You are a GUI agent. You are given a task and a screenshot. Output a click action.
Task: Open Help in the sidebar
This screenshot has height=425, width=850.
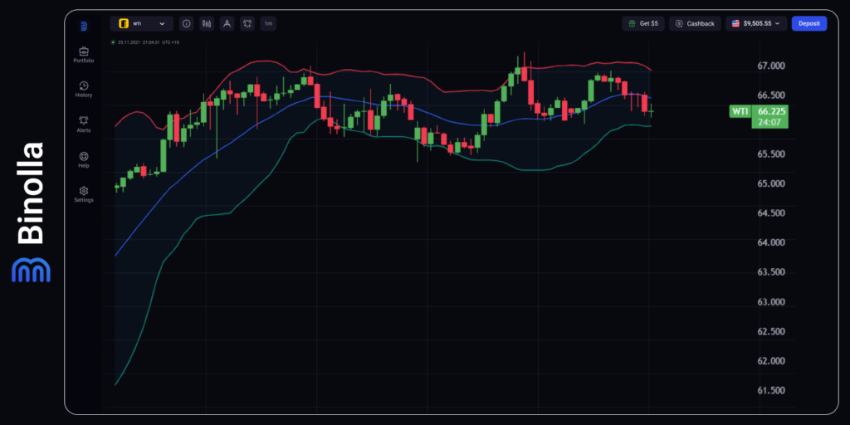(84, 160)
